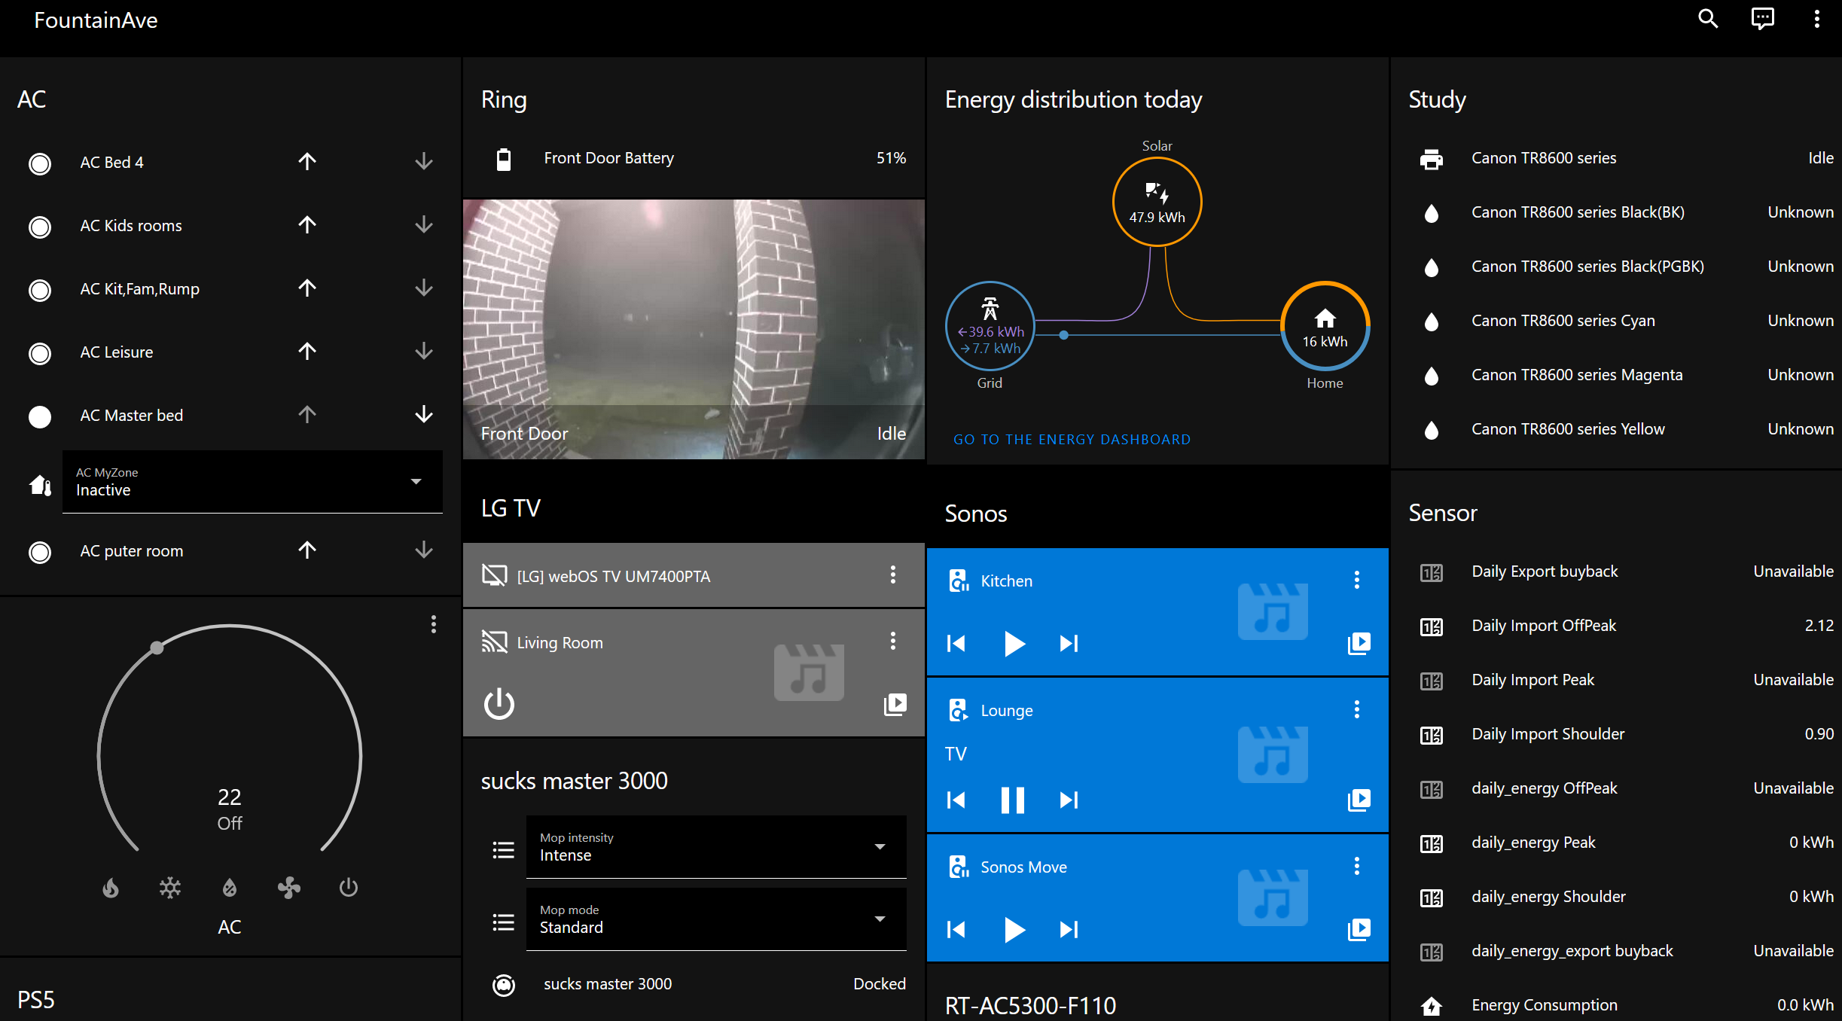The image size is (1842, 1021).
Task: Open Front Door Battery entity row
Action: (x=694, y=158)
